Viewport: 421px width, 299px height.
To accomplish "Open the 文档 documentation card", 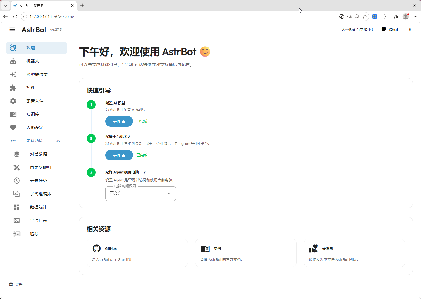I will point(246,253).
